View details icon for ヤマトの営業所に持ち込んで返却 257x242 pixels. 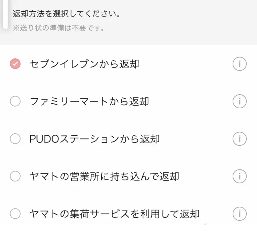coord(239,177)
